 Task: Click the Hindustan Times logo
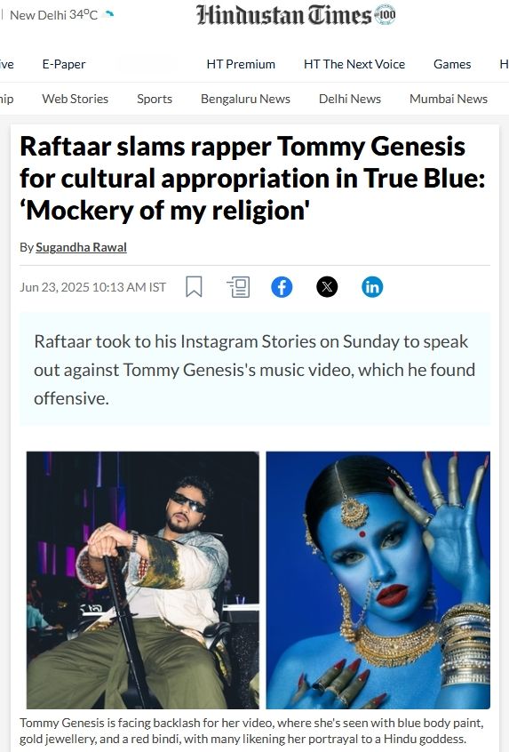[x=283, y=14]
